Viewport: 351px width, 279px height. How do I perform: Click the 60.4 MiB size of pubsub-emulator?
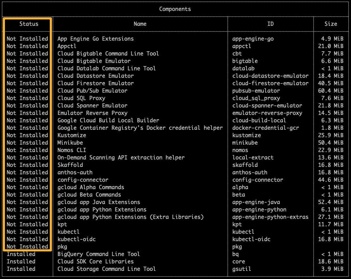click(331, 91)
